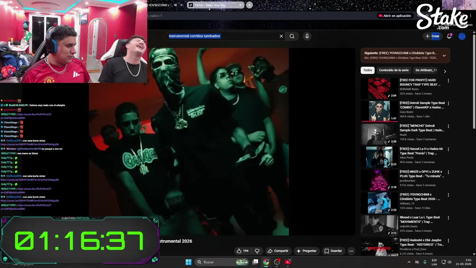Save video with Guardar button
Viewport: 476px width, 268px height.
[333, 251]
